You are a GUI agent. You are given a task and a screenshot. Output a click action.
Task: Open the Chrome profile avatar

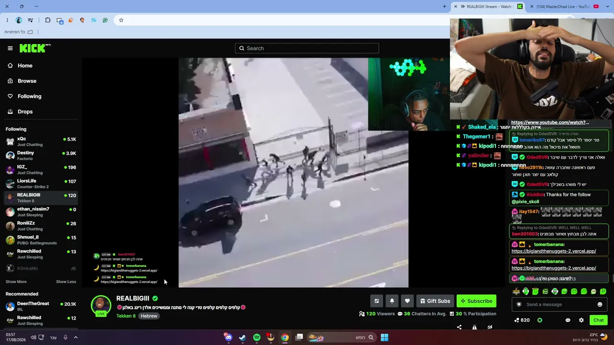(x=19, y=20)
